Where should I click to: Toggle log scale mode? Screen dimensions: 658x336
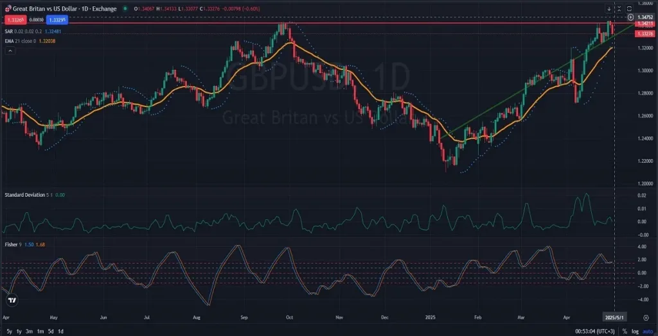pos(636,332)
